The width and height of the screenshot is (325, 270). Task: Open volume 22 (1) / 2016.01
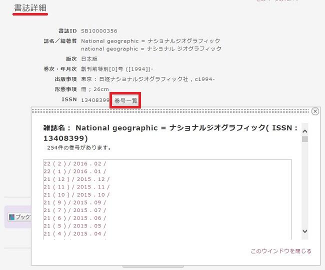click(x=74, y=171)
